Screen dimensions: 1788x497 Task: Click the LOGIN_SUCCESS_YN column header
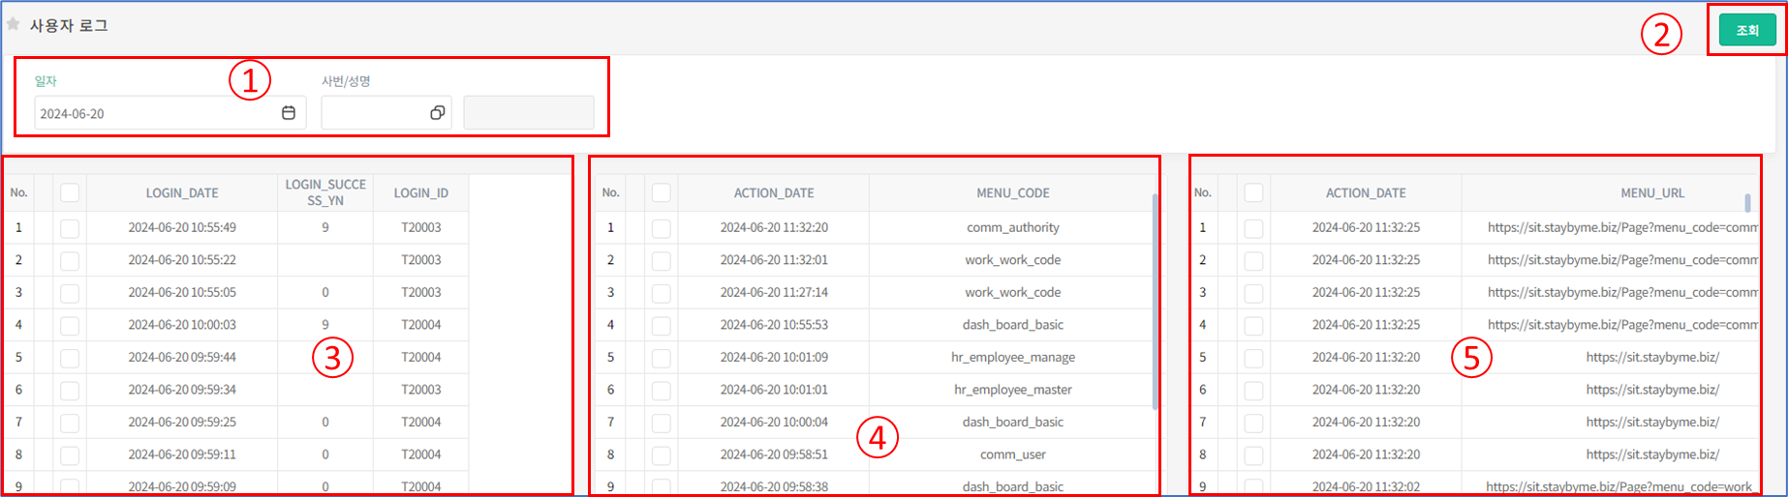[325, 192]
